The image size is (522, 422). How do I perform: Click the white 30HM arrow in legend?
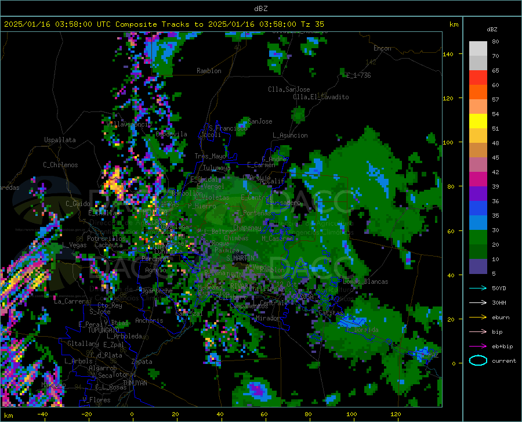tap(478, 303)
